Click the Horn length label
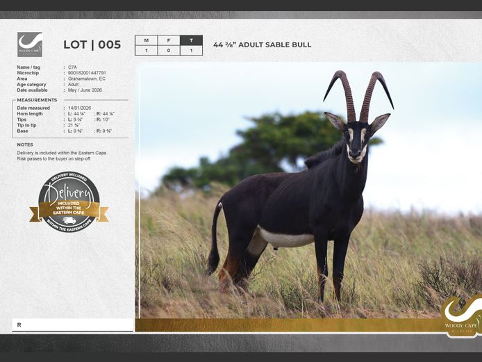Image resolution: width=482 pixels, height=362 pixels. (30, 114)
